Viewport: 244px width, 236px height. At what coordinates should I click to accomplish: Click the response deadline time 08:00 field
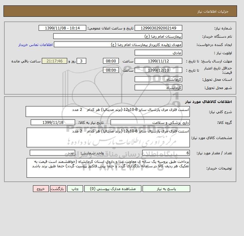click(x=111, y=61)
